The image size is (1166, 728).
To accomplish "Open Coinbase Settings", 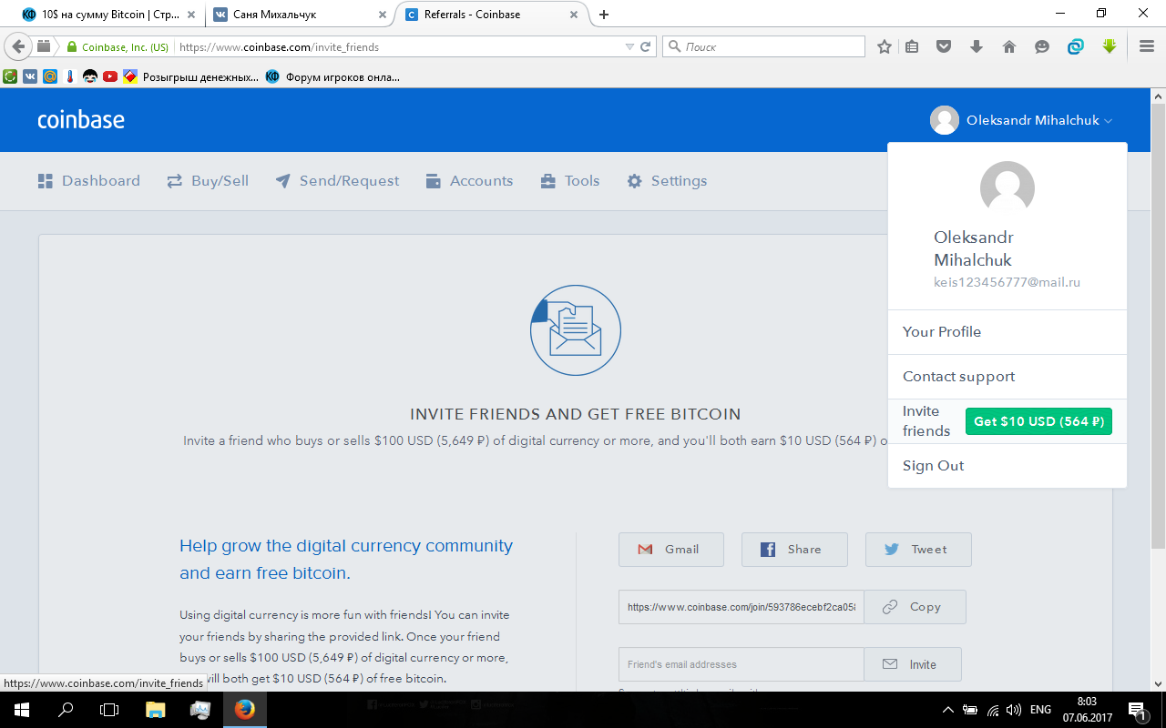I will click(x=668, y=181).
